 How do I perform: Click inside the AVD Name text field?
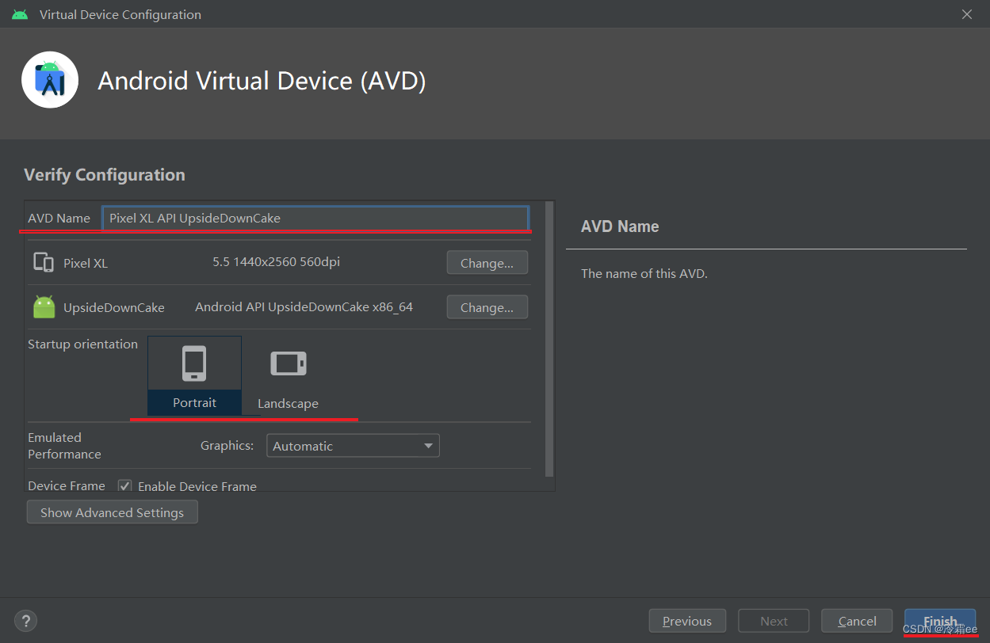click(x=315, y=218)
